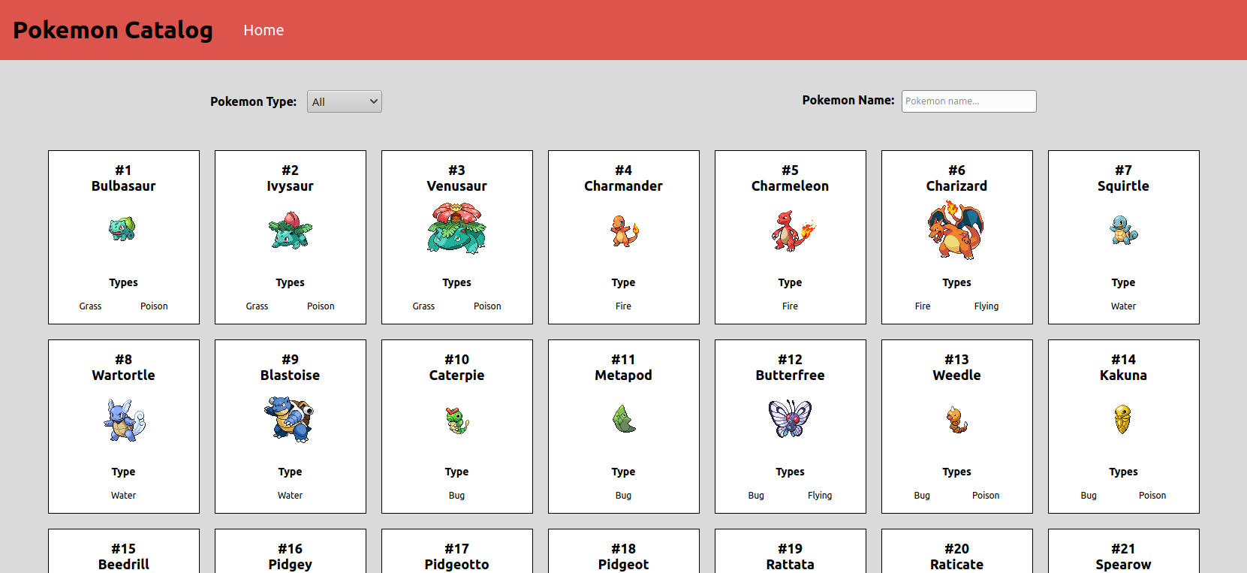1247x573 pixels.
Task: Click the Butterfree sprite image
Action: tap(790, 418)
